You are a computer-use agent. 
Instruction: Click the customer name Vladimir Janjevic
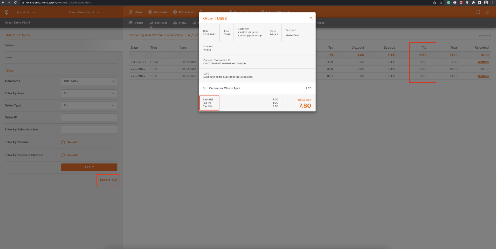248,32
